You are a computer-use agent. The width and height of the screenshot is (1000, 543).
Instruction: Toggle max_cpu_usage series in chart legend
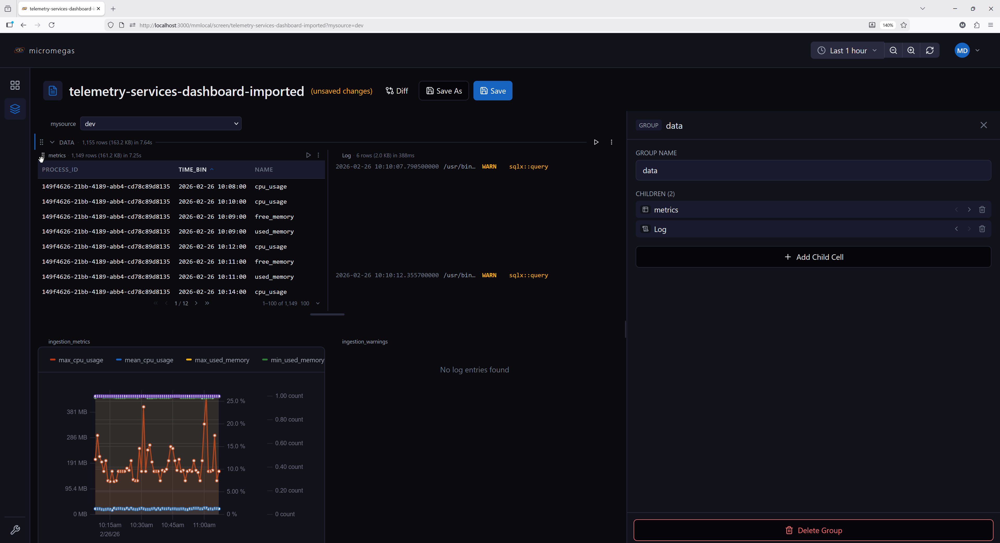click(x=77, y=360)
